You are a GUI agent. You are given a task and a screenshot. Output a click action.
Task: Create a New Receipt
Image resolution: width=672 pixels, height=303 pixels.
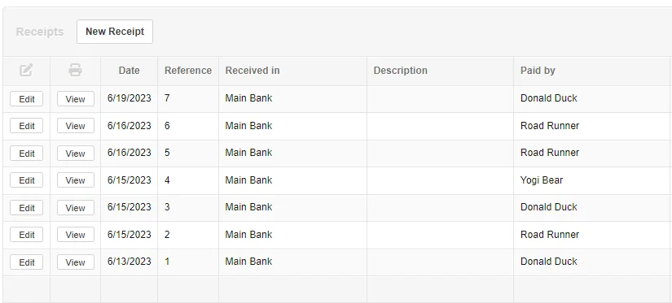[x=115, y=32]
